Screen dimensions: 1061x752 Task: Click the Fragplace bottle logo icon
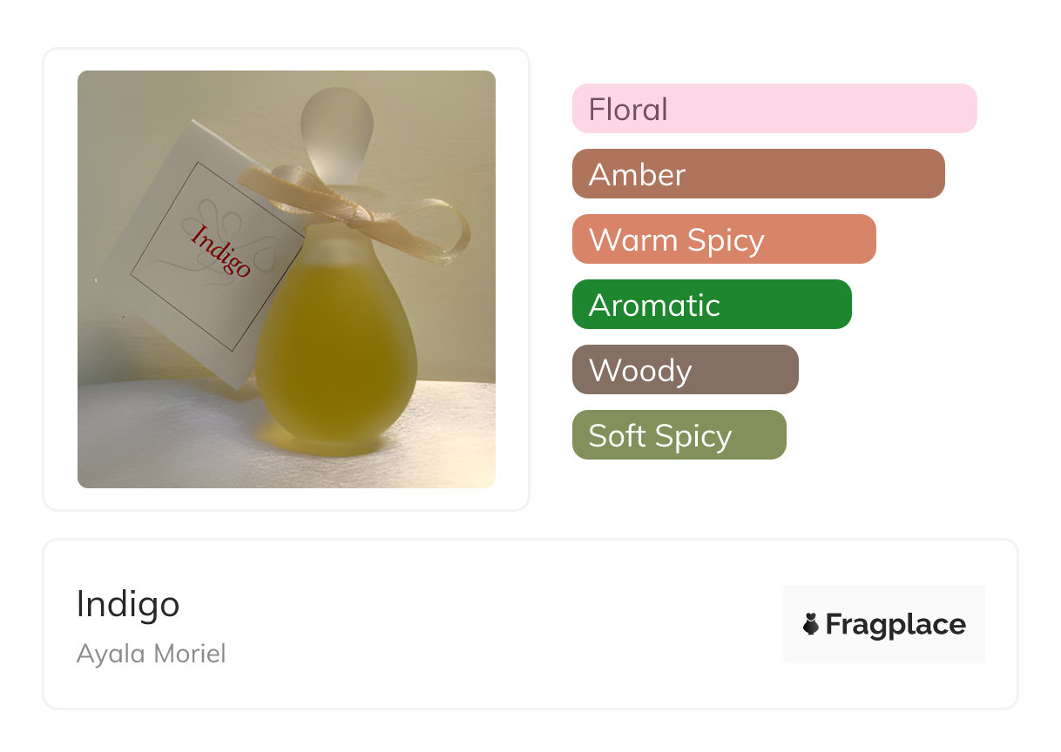tap(811, 624)
